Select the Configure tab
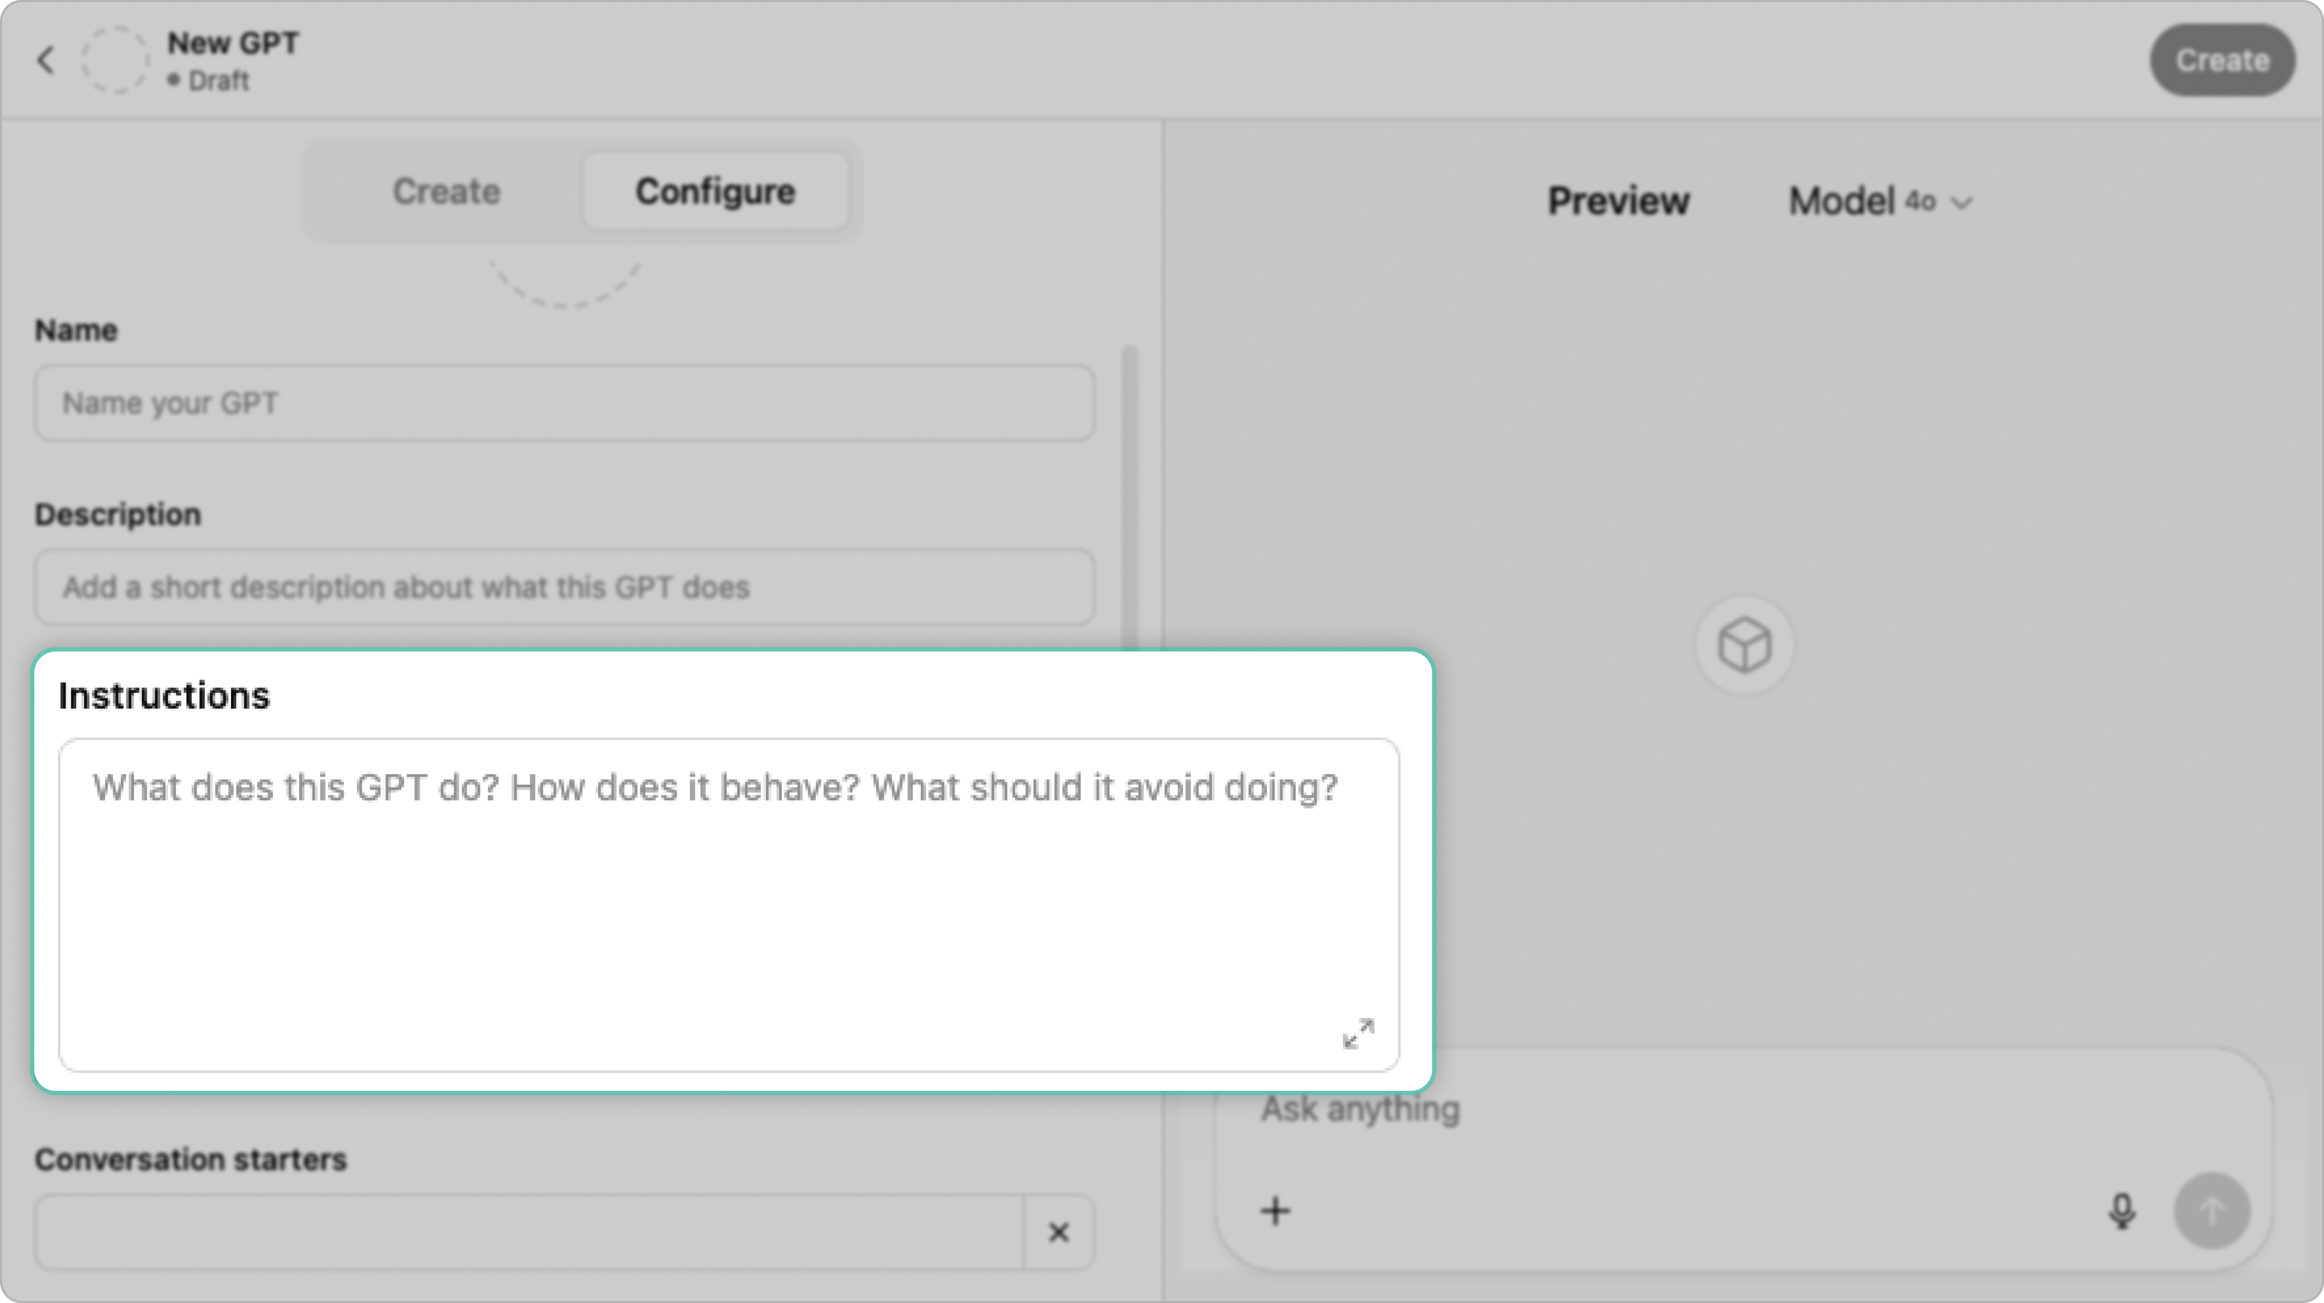The width and height of the screenshot is (2324, 1303). (x=714, y=191)
